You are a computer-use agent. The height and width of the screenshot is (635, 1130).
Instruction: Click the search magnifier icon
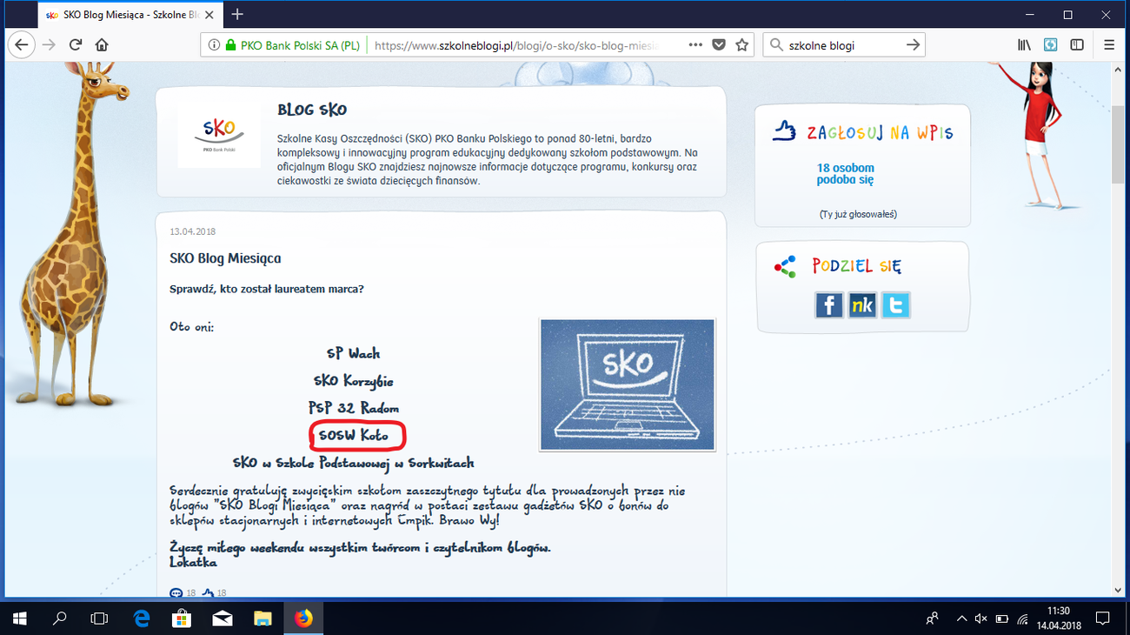coord(776,45)
